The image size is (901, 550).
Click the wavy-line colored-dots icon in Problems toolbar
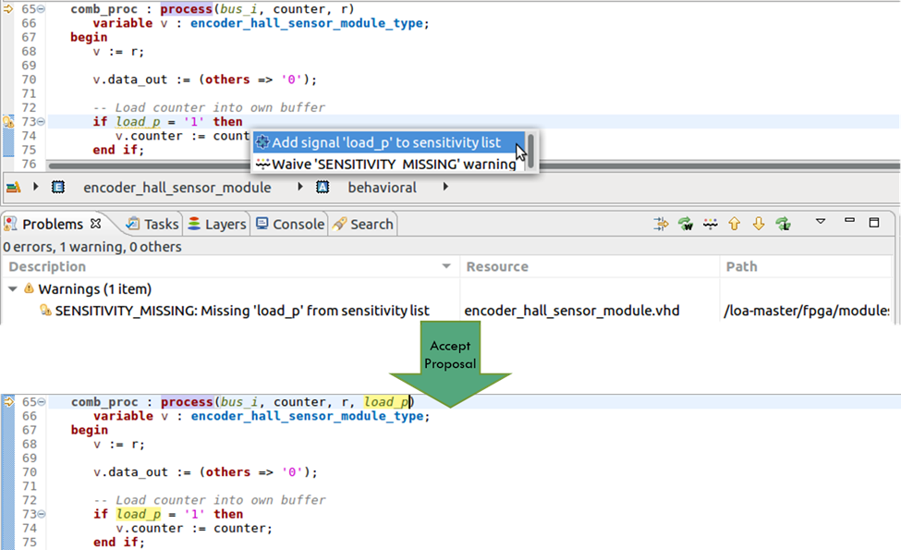coord(711,224)
